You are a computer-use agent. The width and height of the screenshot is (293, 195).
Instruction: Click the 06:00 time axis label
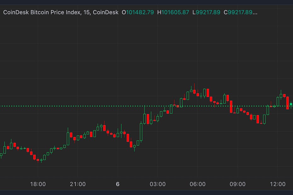198,184
